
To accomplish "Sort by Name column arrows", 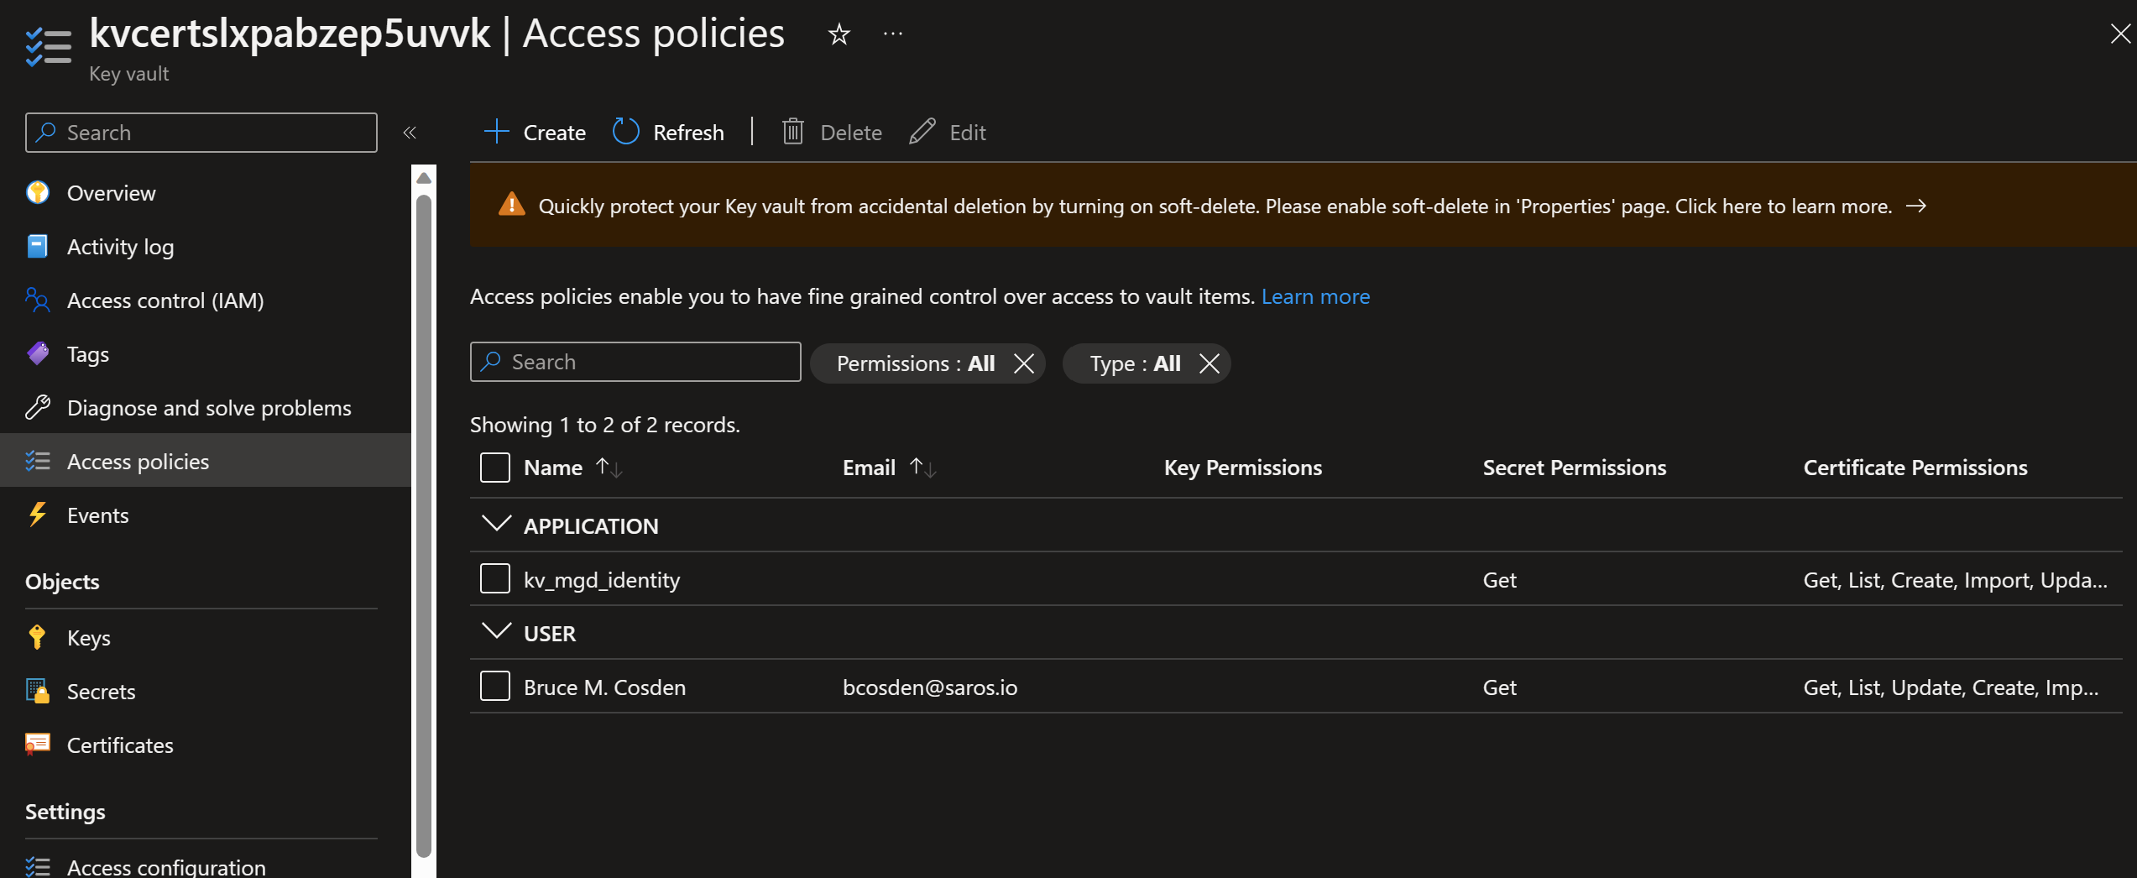I will pos(609,468).
